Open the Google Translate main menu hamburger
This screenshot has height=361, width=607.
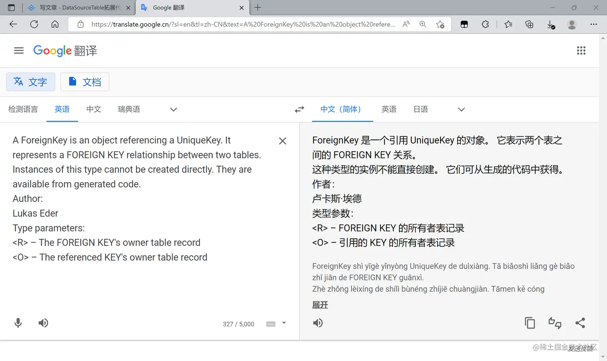pos(19,51)
